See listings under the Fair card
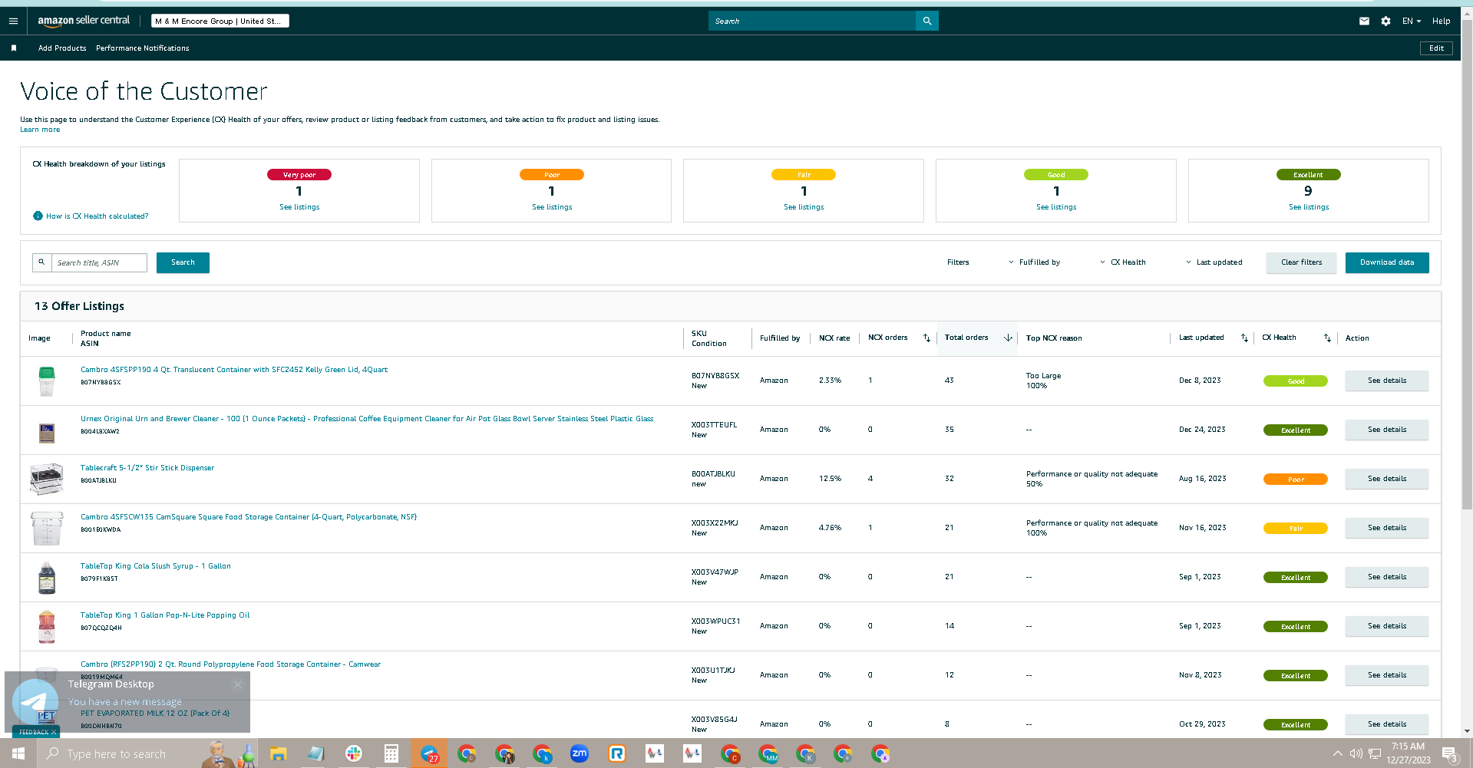This screenshot has width=1473, height=768. (x=804, y=207)
